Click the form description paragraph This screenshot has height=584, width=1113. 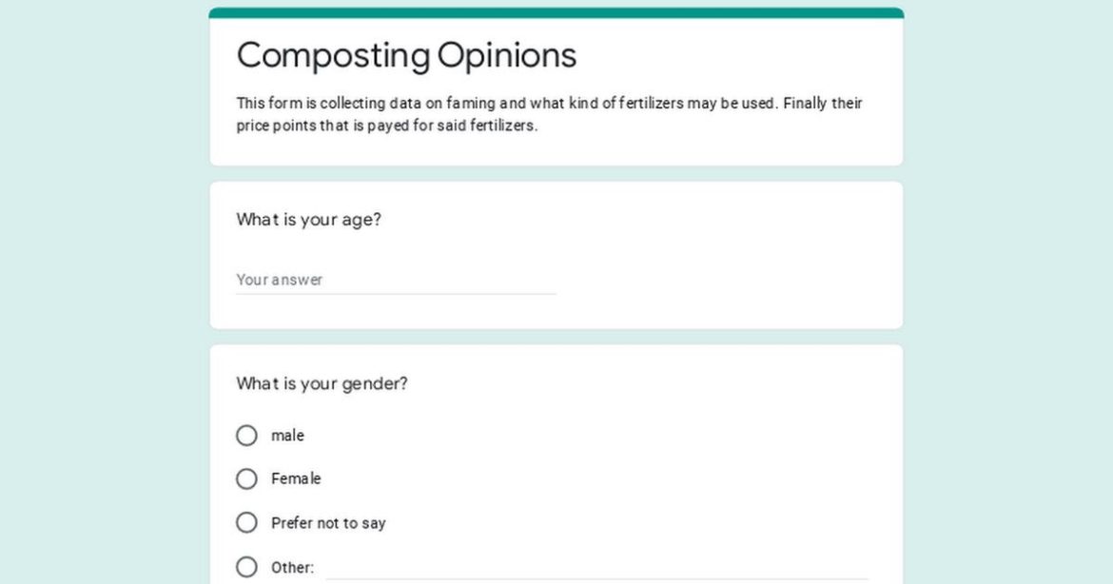point(550,114)
